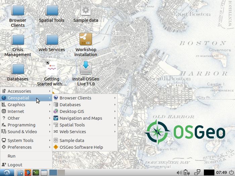Expand the Desktop GIS submenu
Viewport: 235px width, 176px height.
[72, 111]
